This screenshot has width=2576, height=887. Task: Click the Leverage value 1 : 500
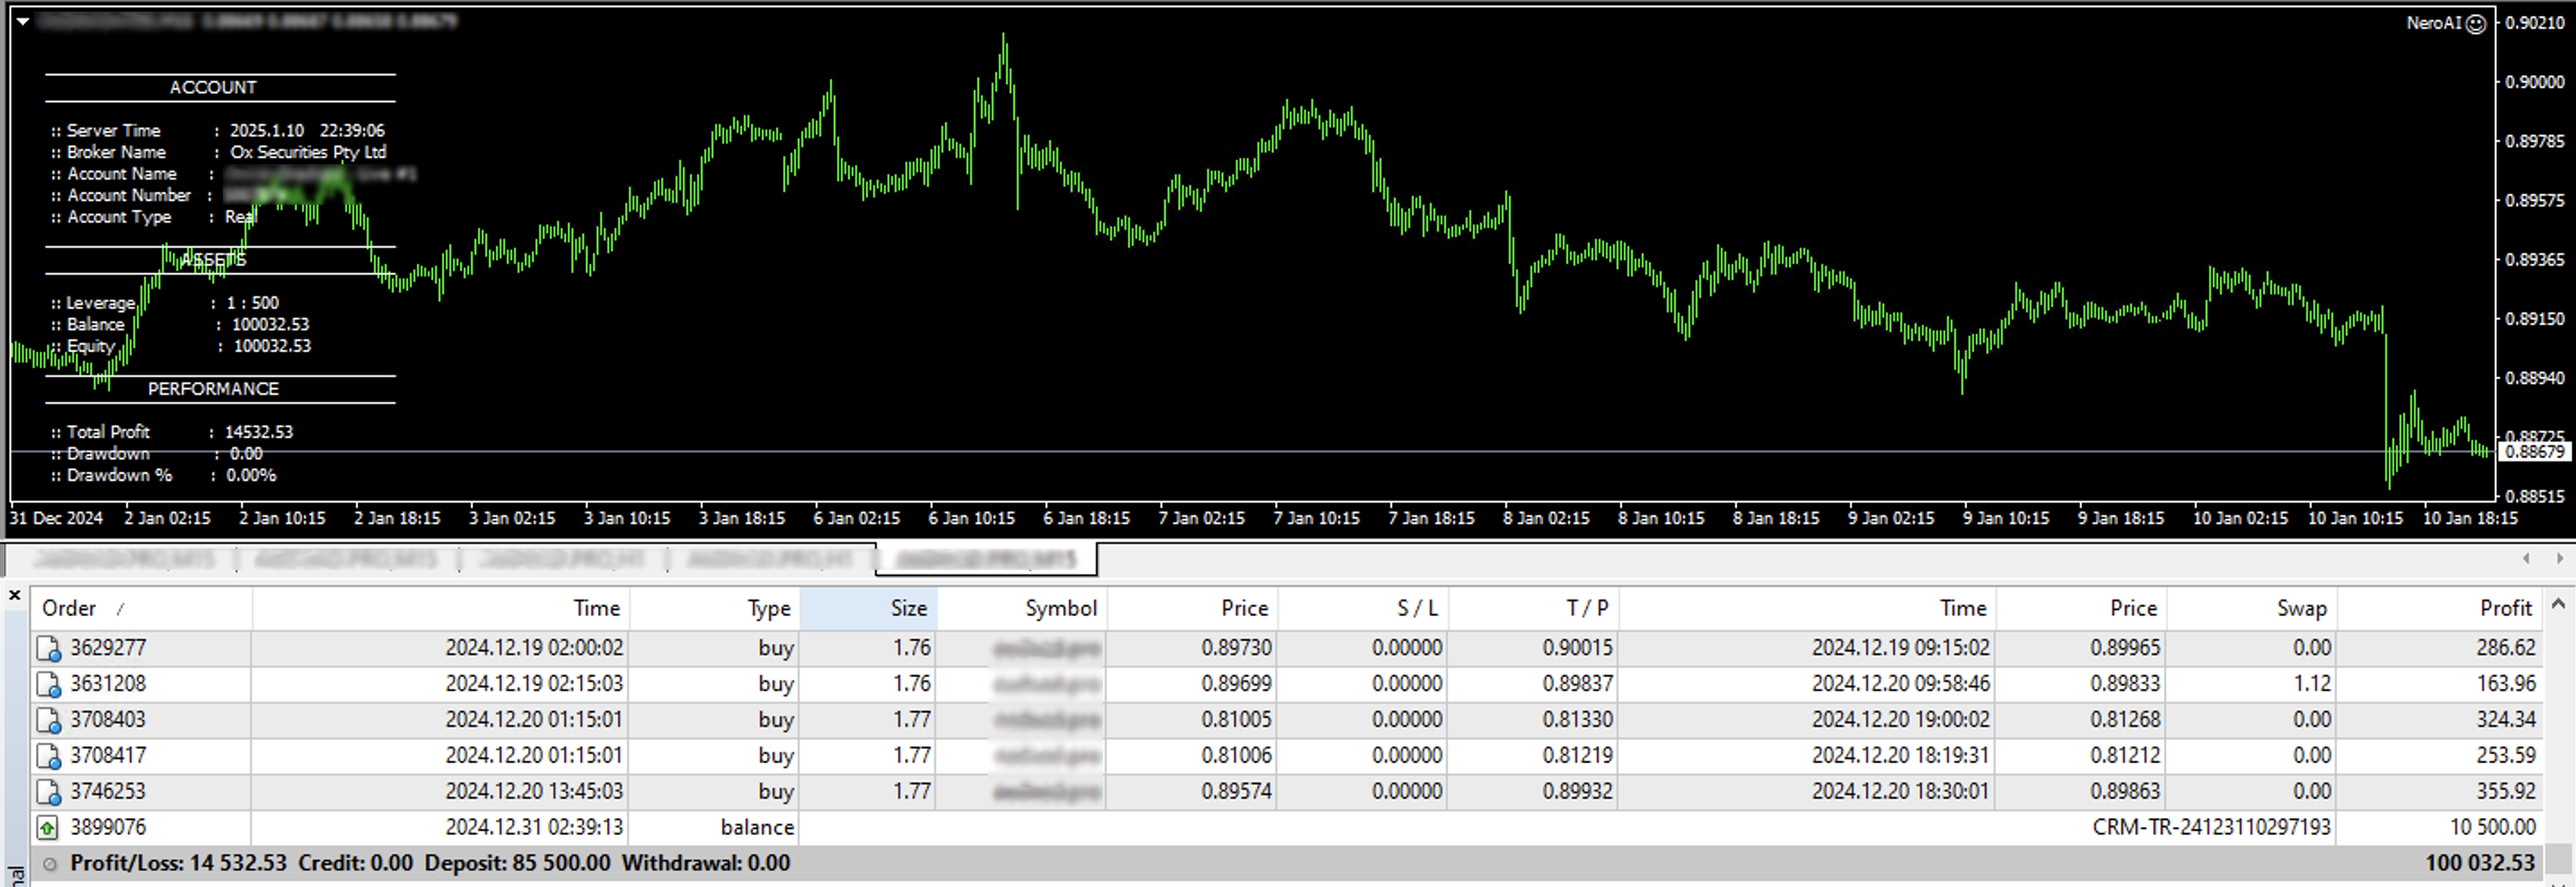(x=253, y=303)
